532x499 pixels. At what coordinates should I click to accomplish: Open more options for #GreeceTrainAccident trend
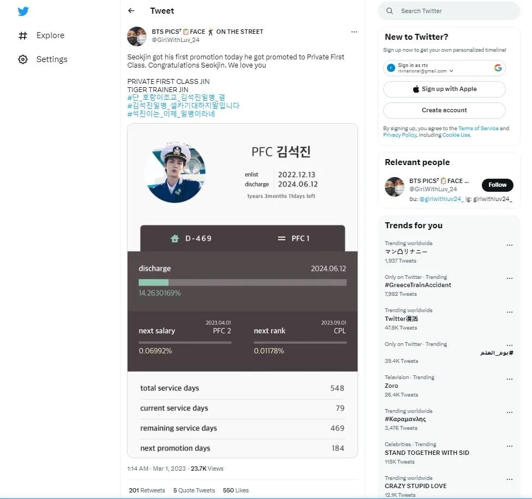(x=509, y=278)
